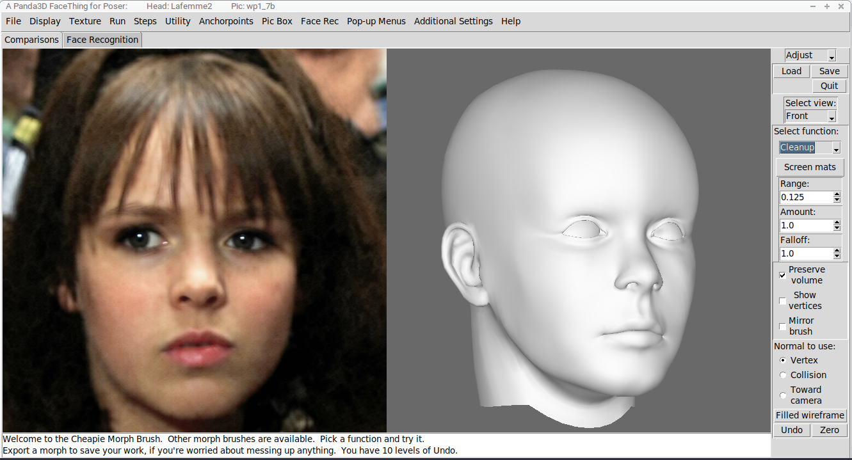The height and width of the screenshot is (460, 852).
Task: Switch to the Comparisons tab
Action: pyautogui.click(x=32, y=40)
